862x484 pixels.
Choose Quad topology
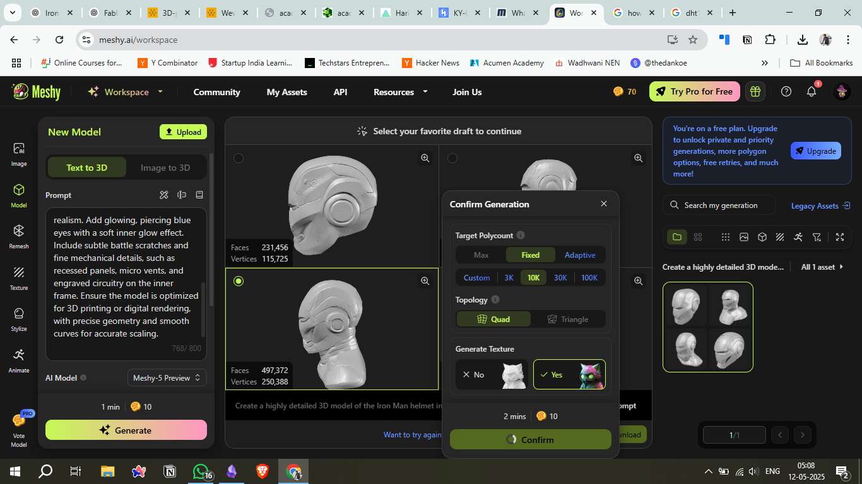point(493,319)
